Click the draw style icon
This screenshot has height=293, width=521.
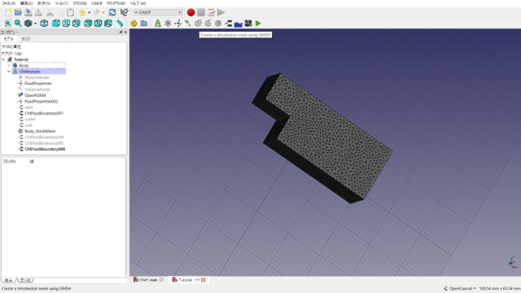pos(28,24)
